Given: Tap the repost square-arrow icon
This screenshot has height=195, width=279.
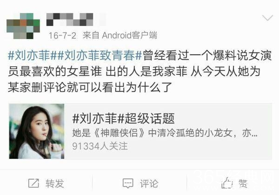Looking at the screenshot, I should [x=33, y=183].
